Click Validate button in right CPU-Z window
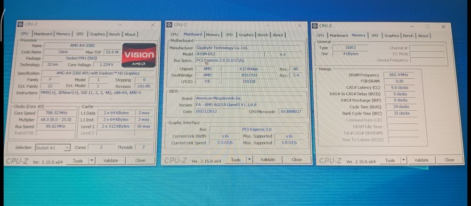 pyautogui.click(x=422, y=160)
